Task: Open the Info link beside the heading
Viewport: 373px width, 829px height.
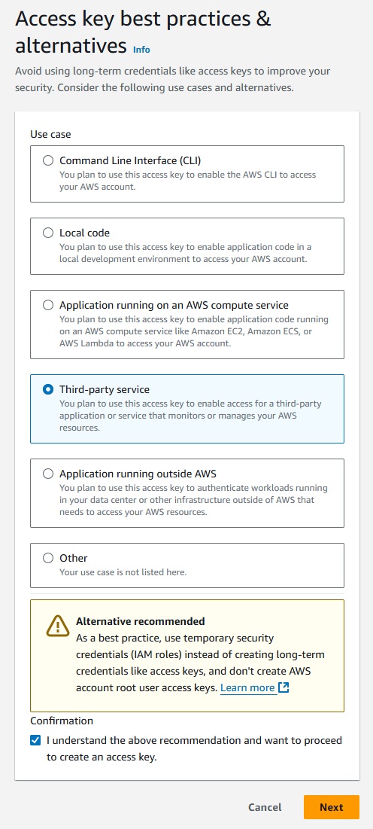Action: pyautogui.click(x=141, y=49)
